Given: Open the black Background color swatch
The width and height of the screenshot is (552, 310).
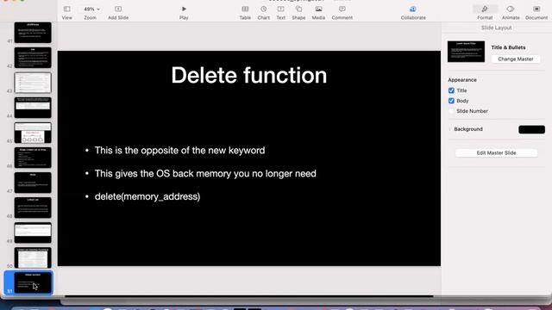Looking at the screenshot, I should click(x=531, y=129).
